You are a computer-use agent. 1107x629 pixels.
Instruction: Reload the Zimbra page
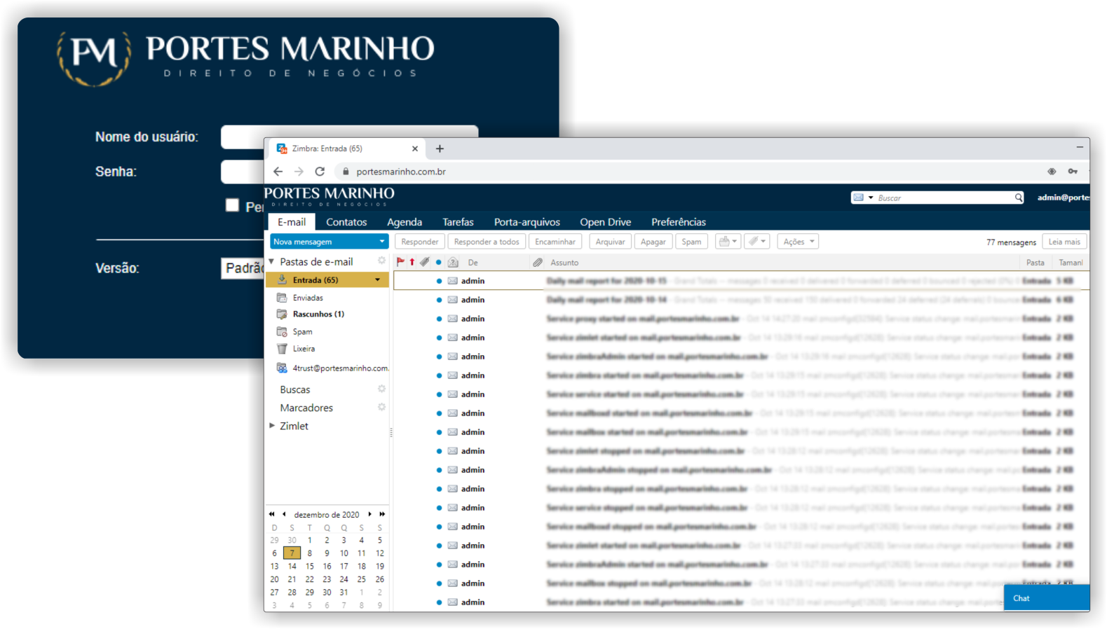click(320, 172)
